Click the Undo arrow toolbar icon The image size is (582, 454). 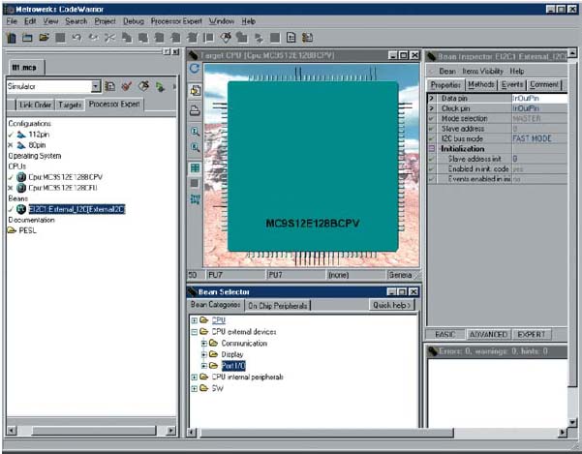point(77,38)
